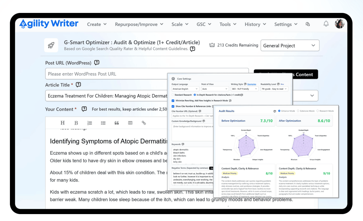363x221 pixels.
Task: Apply blockquote formatting icon
Action: pos(117,123)
